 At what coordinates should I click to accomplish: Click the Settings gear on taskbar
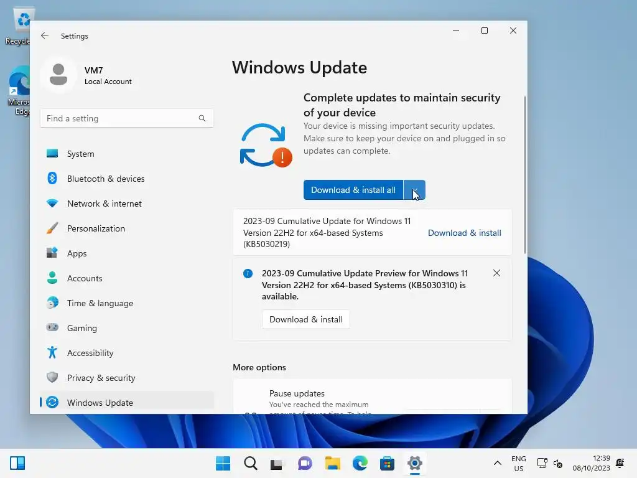pos(414,463)
